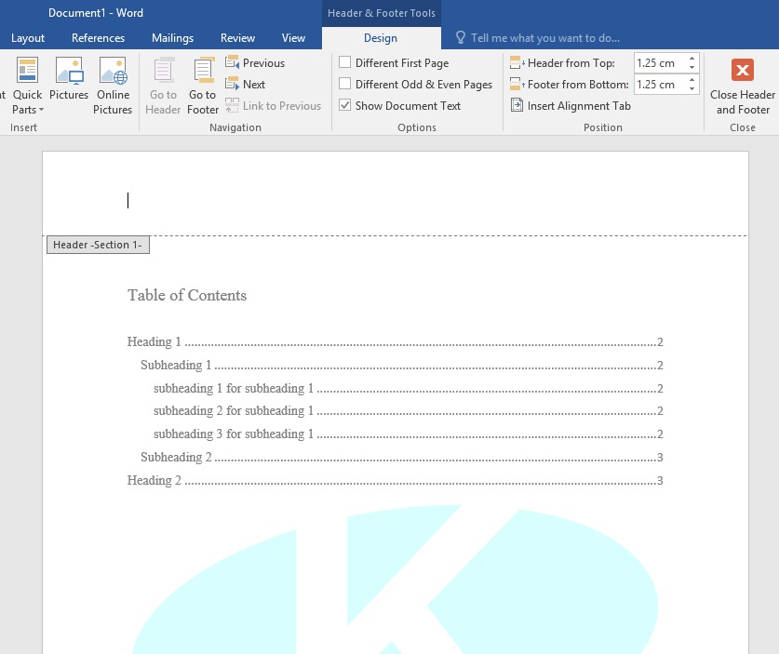Click subheading 2 for subheading 1 entry

409,410
